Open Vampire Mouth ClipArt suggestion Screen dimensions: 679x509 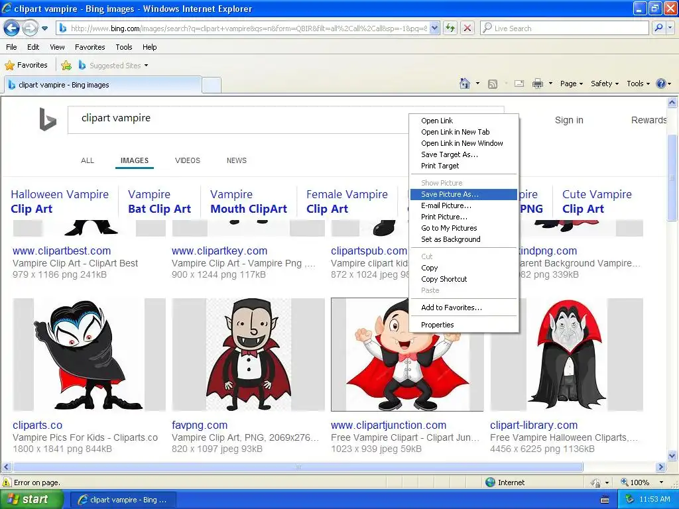(249, 201)
